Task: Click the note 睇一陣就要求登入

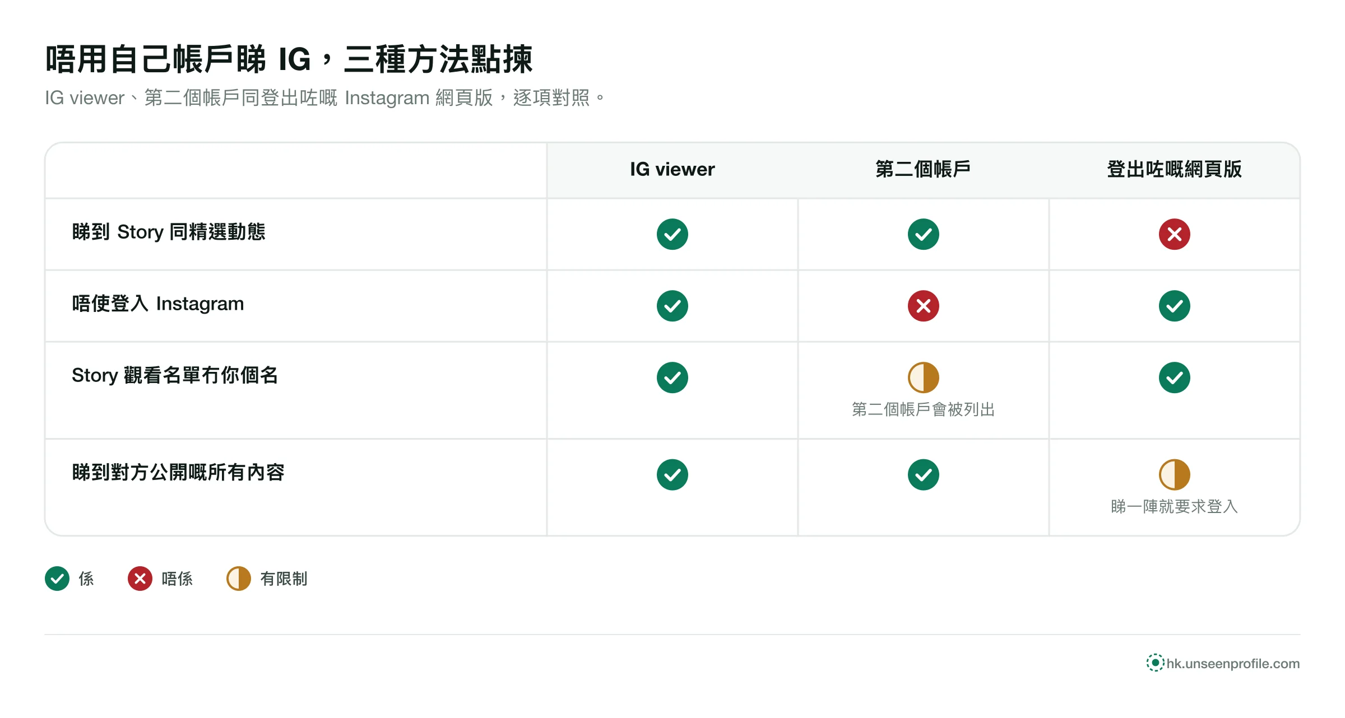Action: pos(1174,506)
